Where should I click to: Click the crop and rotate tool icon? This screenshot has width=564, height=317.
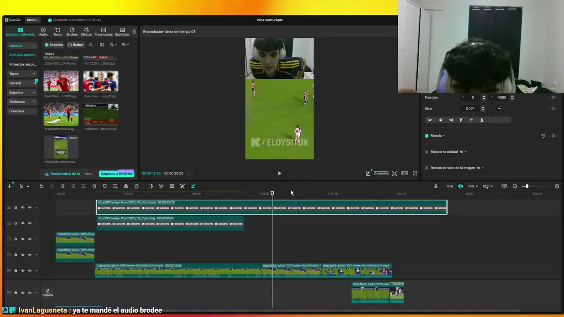coord(115,186)
